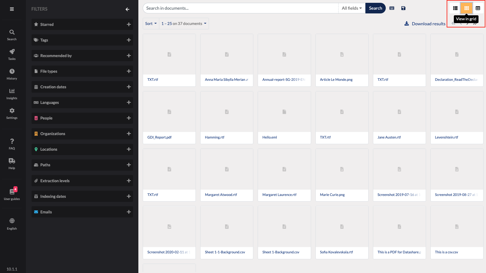The image size is (486, 273).
Task: Open Settings with the gear icon
Action: 12,113
